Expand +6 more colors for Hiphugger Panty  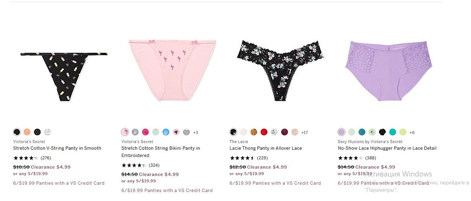[x=412, y=133]
